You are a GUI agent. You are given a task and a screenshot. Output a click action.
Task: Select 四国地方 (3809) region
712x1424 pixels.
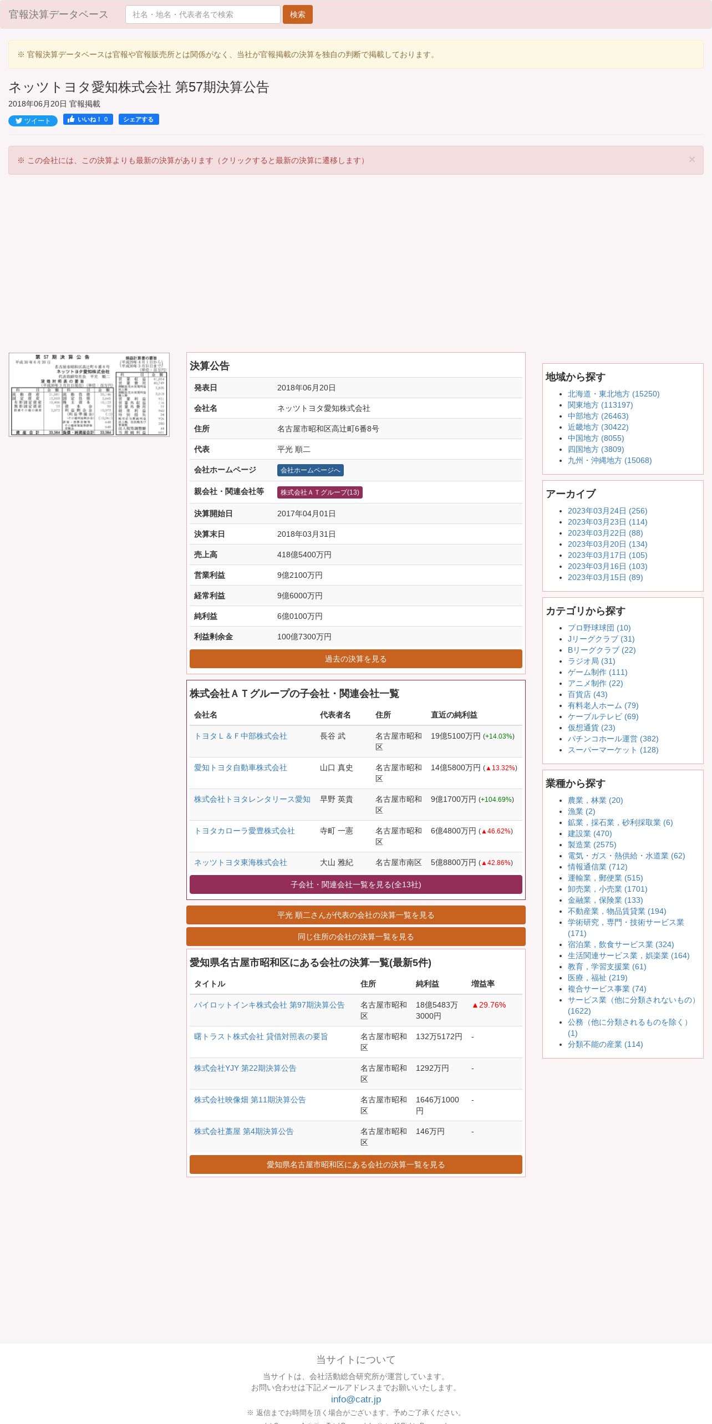pos(596,449)
